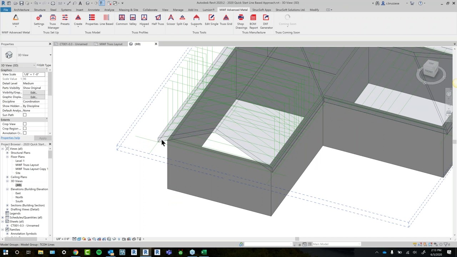
Task: Click the Undo arrow
Action: [36, 3]
